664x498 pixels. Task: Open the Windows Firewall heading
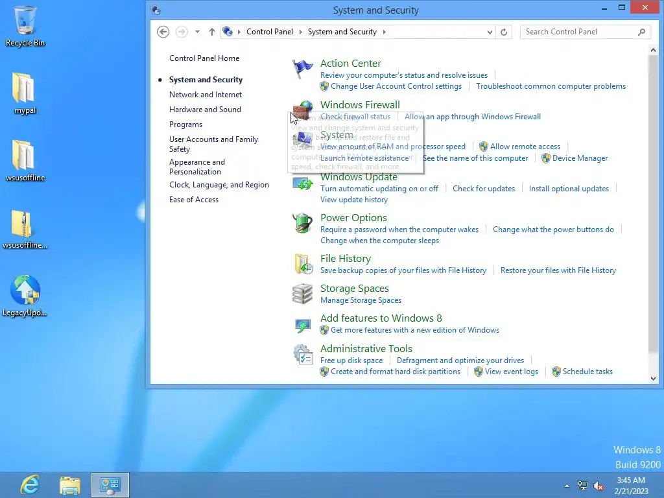[x=360, y=104]
